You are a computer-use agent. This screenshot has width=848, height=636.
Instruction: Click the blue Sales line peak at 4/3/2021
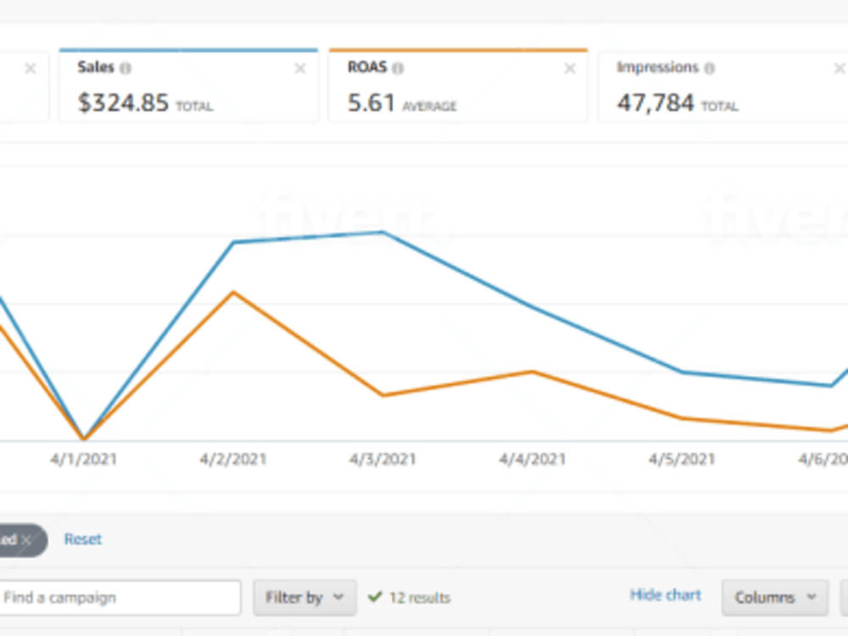(383, 233)
